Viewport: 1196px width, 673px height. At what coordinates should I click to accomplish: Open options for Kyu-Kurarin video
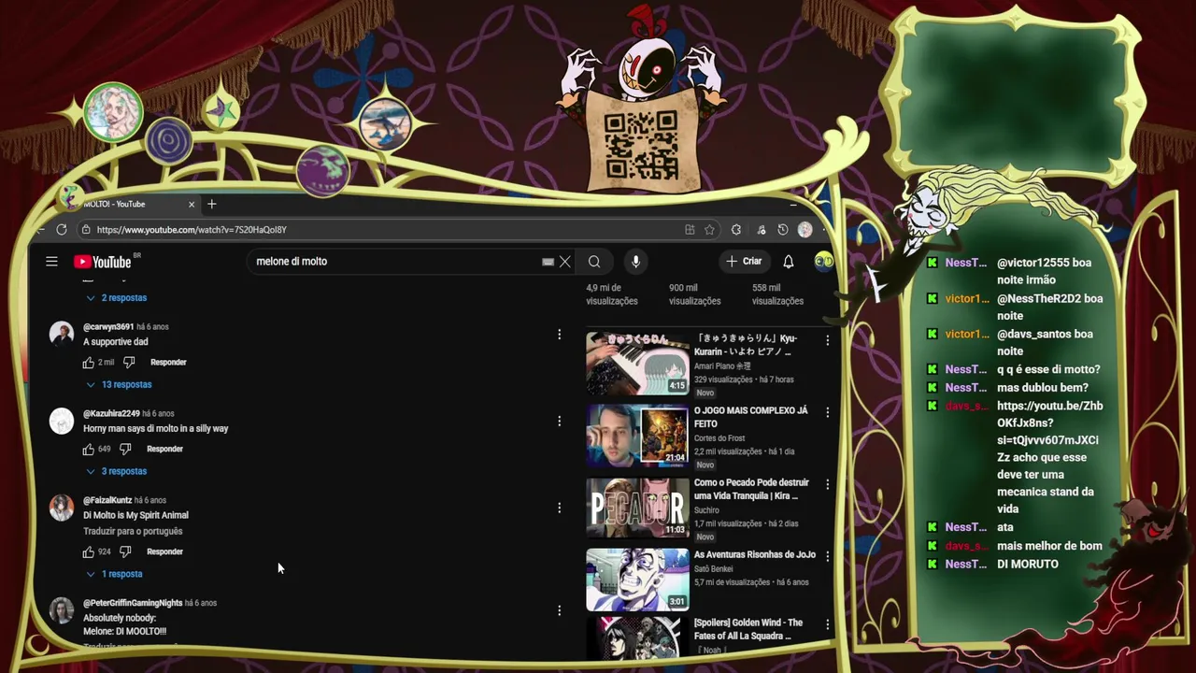point(827,340)
